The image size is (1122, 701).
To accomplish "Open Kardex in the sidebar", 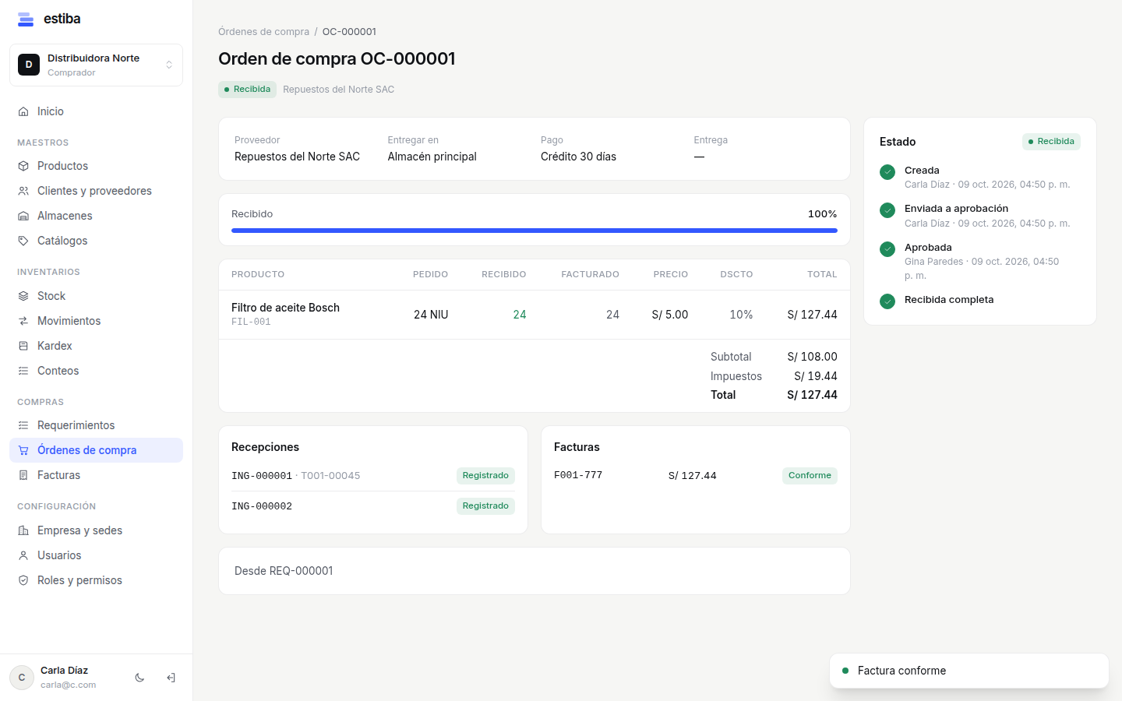I will tap(96, 346).
